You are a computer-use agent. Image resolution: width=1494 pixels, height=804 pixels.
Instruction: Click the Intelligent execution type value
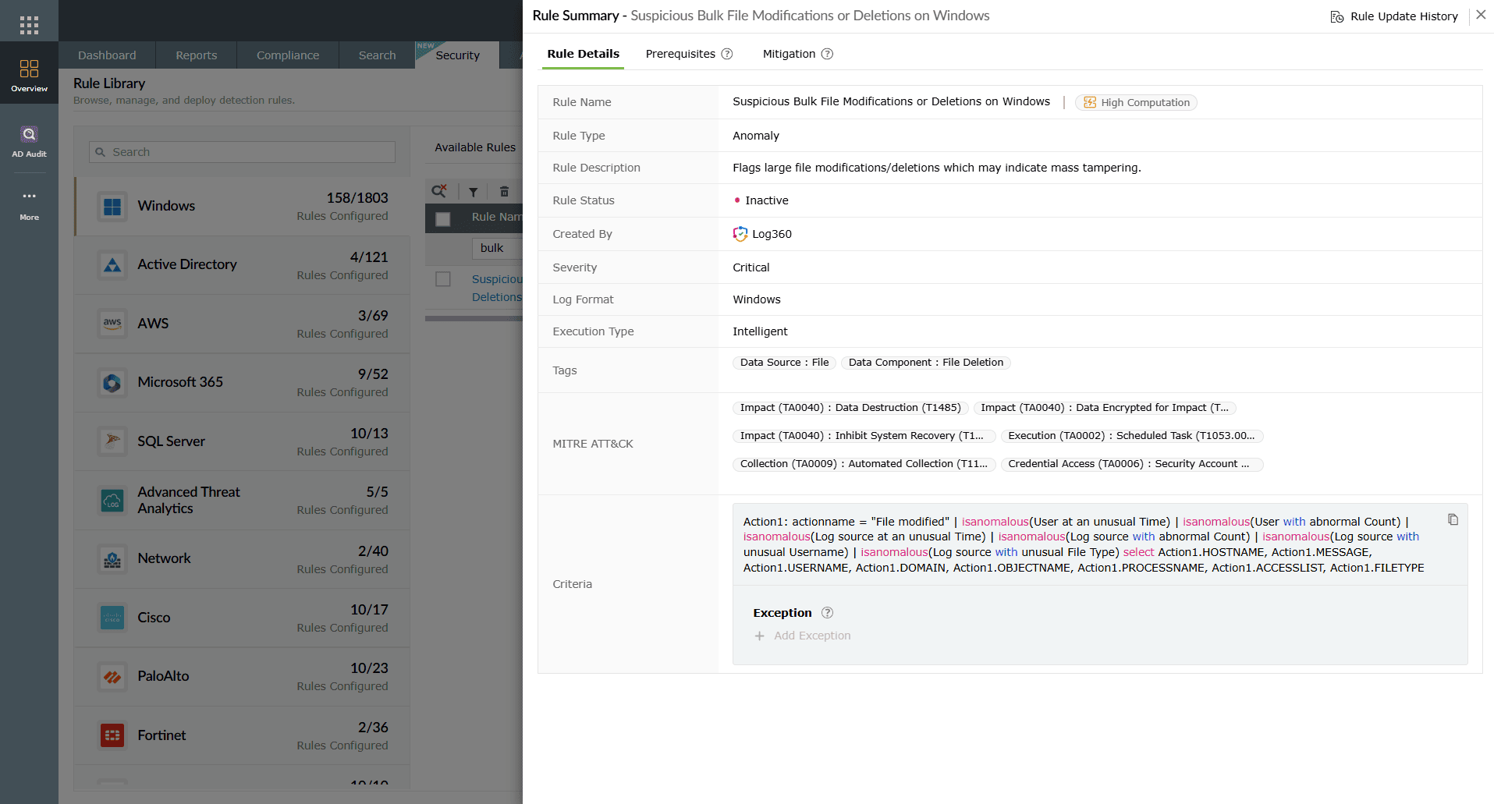tap(760, 331)
